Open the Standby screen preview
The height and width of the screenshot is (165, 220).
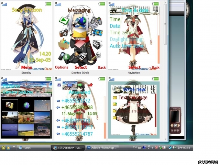point(26,36)
